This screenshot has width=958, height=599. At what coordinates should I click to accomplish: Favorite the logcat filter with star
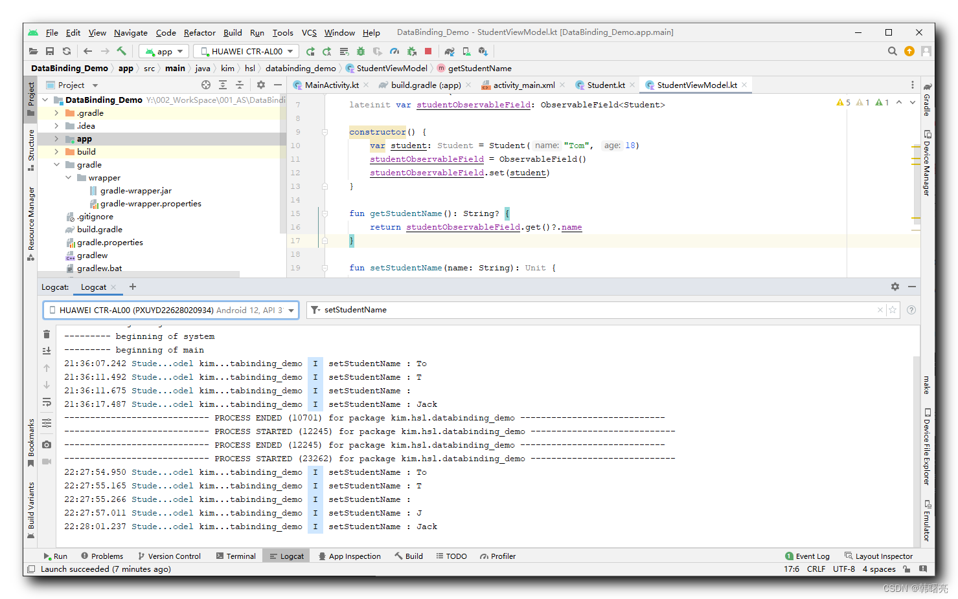[x=893, y=310]
